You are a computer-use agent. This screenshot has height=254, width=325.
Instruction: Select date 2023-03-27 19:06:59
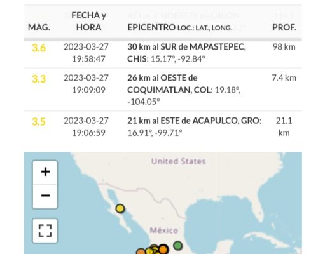point(86,127)
